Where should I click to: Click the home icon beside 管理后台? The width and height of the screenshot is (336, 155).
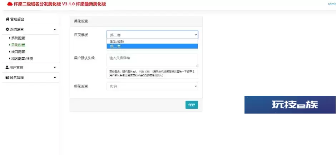pyautogui.click(x=8, y=19)
